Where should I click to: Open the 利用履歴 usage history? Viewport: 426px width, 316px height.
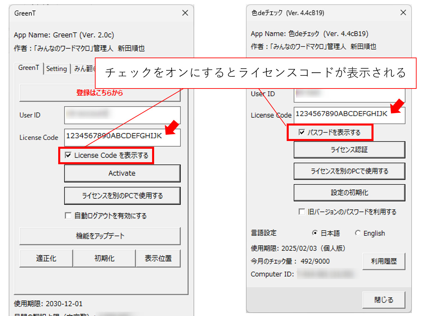pyautogui.click(x=384, y=261)
